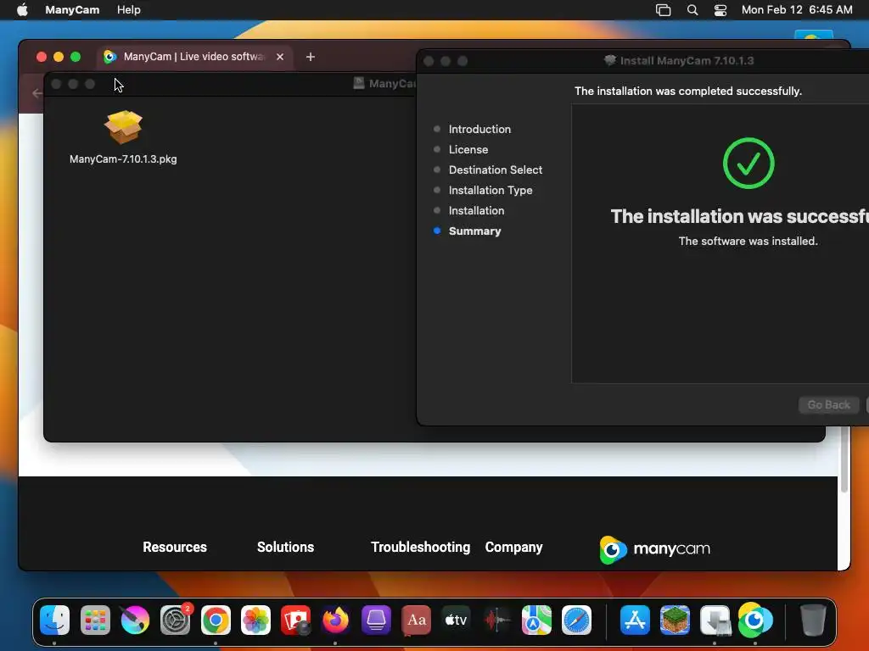Select the Installation step in installer sidebar
The width and height of the screenshot is (869, 651).
(476, 211)
